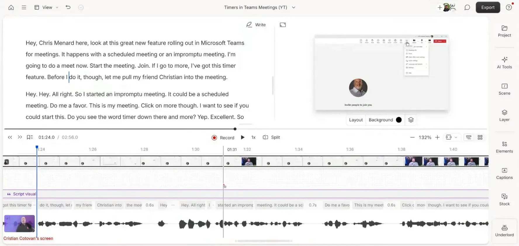Screen dimensions: 519x246
Task: Open the Captions panel
Action: pos(504,174)
